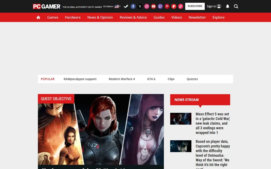Select the Clips topic link

point(171,79)
